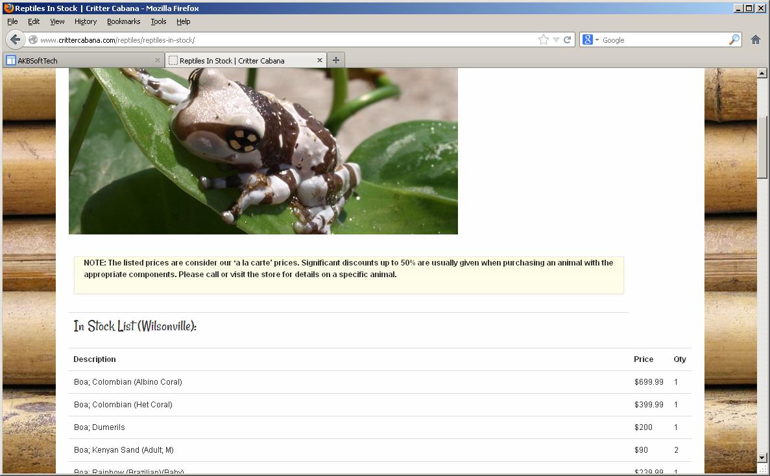The height and width of the screenshot is (476, 770).
Task: Click the search magnifier icon
Action: coord(734,40)
